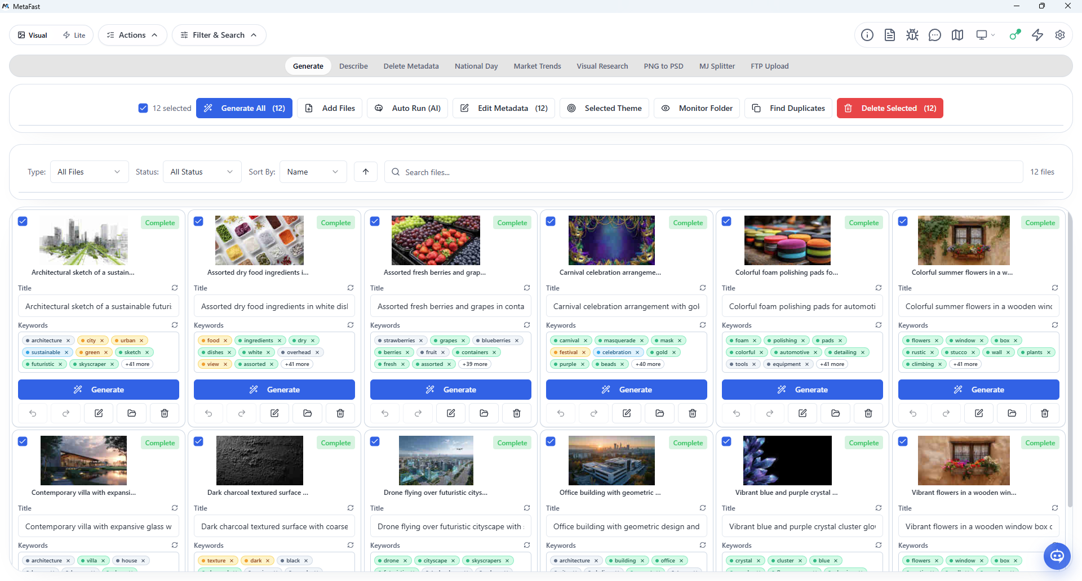Click the Generate All (12) button
Viewport: 1082px width, 581px height.
point(244,108)
